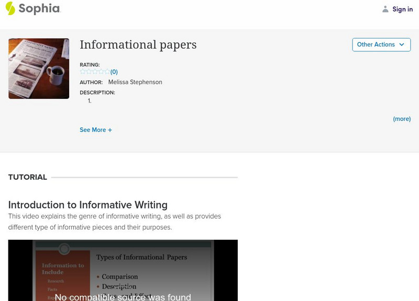Open the (0) ratings count link
Viewport: 419px width, 301px height.
[114, 72]
